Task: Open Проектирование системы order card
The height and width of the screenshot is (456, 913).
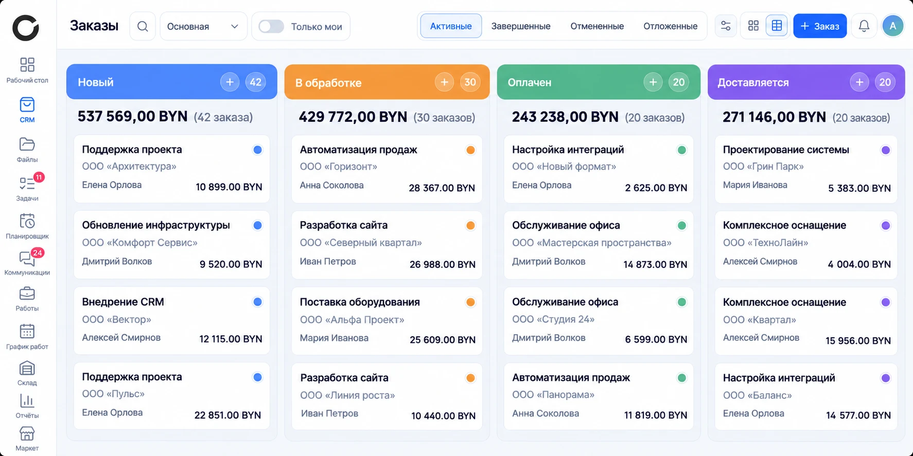Action: [806, 169]
